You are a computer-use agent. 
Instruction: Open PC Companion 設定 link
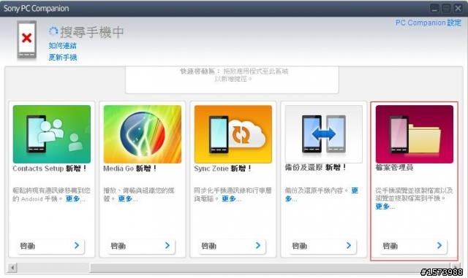pyautogui.click(x=429, y=23)
